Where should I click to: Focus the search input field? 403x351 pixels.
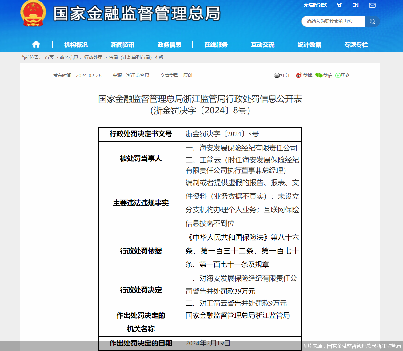coord(333,22)
